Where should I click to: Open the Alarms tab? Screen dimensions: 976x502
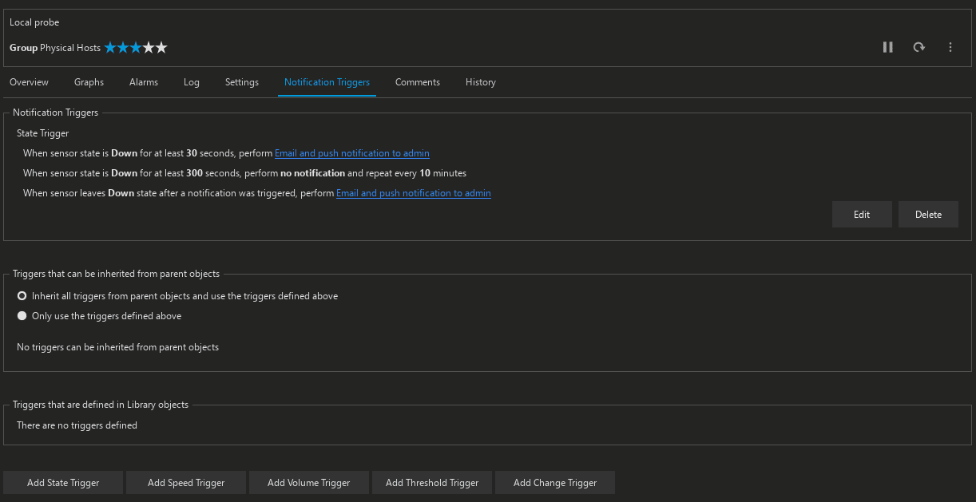tap(144, 82)
